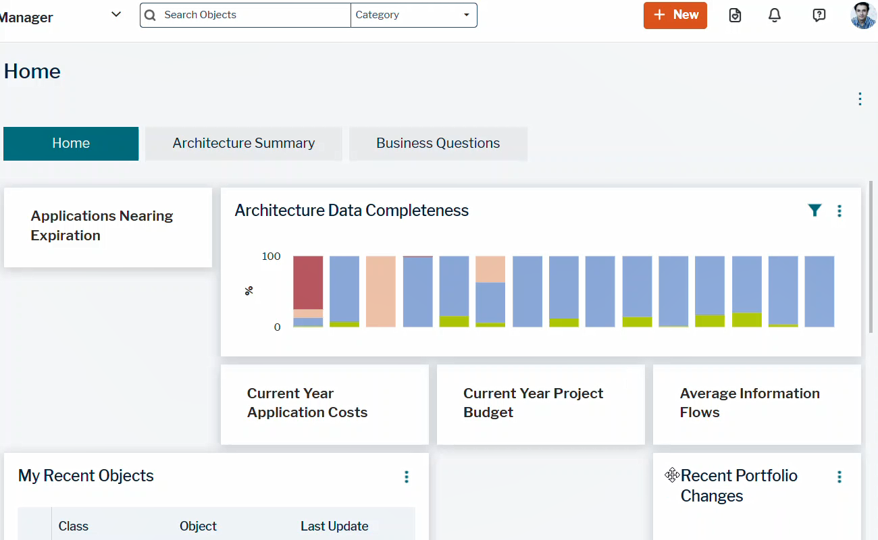The height and width of the screenshot is (540, 878).
Task: Open My Recent Objects three-dot menu
Action: [x=407, y=477]
